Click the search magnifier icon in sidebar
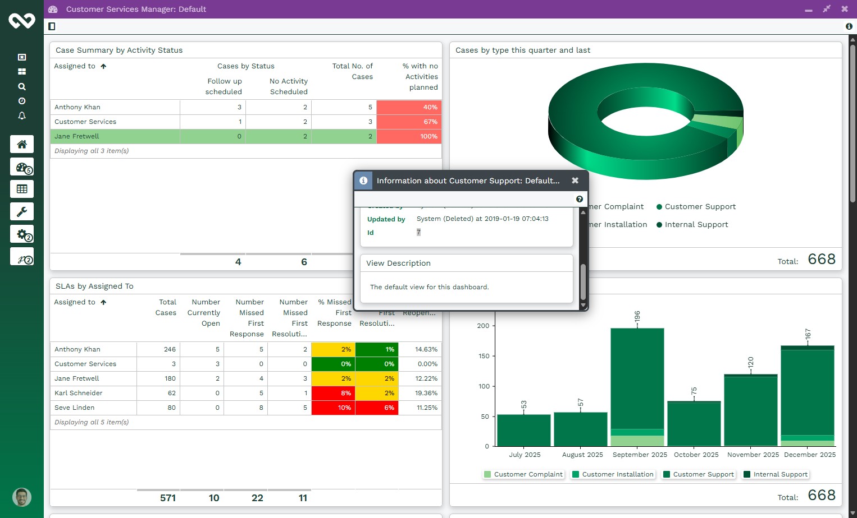Screen dimensions: 857x518 point(22,86)
